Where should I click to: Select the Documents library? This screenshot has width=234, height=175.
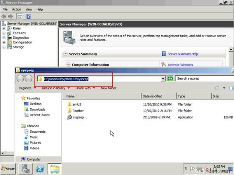point(35,132)
